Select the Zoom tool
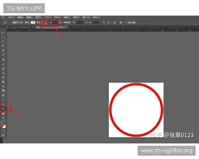 [x=3, y=118]
